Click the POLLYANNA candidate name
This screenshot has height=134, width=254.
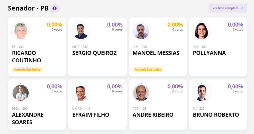(x=209, y=53)
